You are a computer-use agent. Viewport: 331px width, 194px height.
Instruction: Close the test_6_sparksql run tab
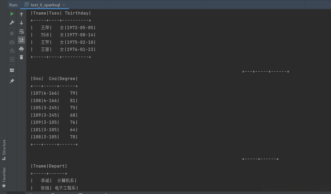point(64,5)
